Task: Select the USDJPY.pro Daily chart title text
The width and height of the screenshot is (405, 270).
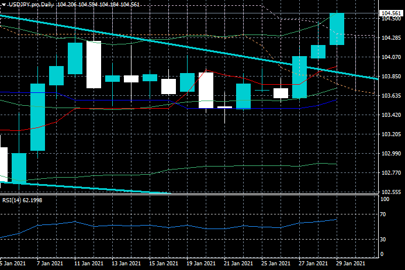Action: 31,5
